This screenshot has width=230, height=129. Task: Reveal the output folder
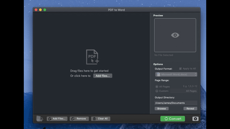[x=190, y=108]
